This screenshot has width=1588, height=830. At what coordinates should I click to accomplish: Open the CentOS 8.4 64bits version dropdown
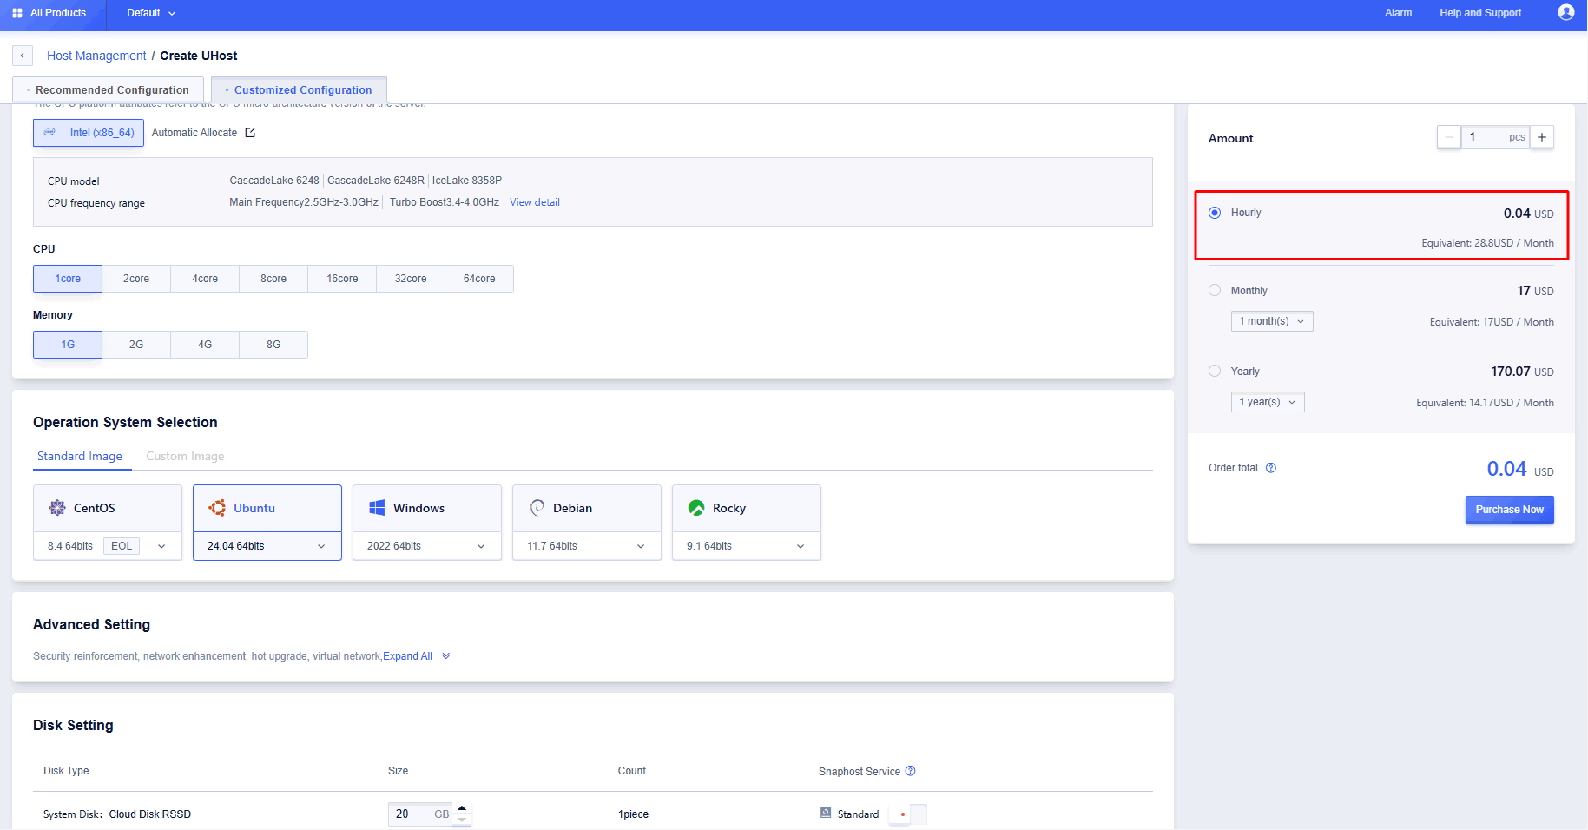pyautogui.click(x=108, y=546)
